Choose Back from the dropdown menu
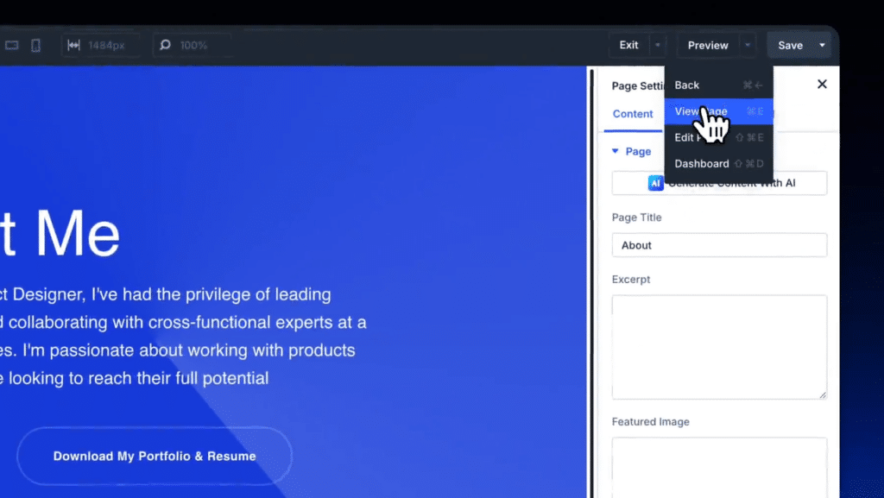 687,85
